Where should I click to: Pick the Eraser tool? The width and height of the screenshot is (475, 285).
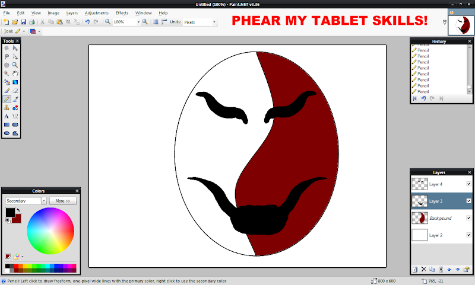coord(15,91)
